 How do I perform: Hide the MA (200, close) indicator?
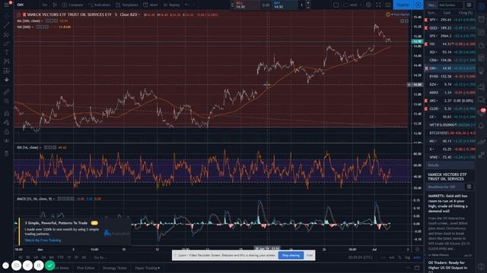coord(47,20)
